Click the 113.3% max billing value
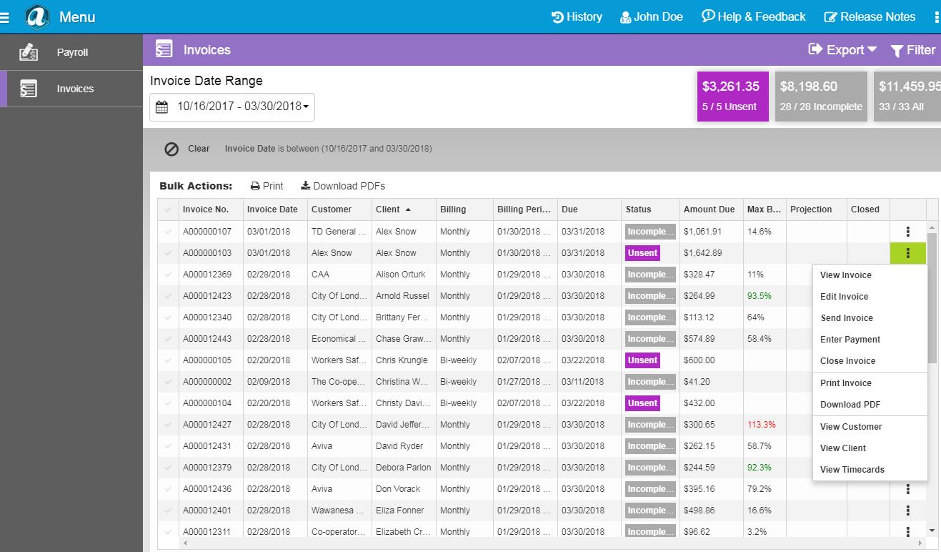941x552 pixels. (x=762, y=425)
